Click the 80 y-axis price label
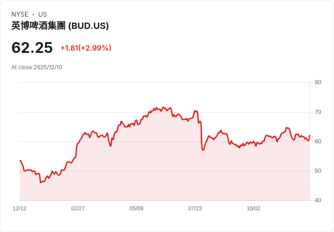The height and width of the screenshot is (232, 334). pos(318,82)
